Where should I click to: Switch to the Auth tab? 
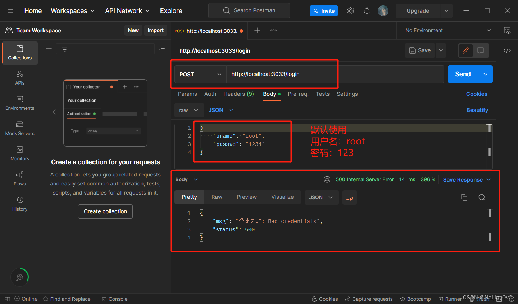[210, 94]
